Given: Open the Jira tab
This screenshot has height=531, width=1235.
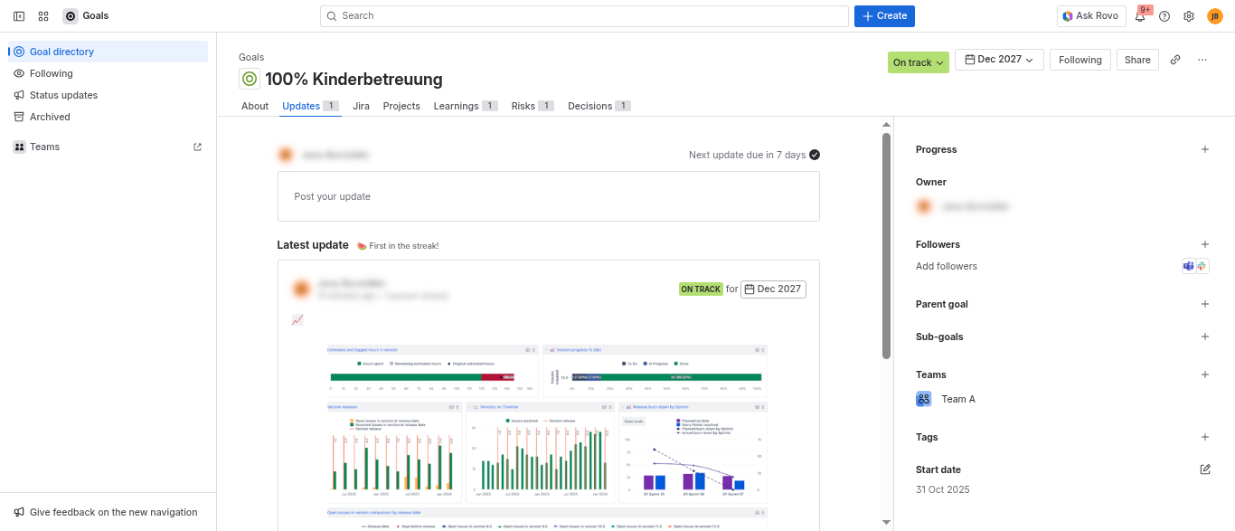Looking at the screenshot, I should (362, 106).
